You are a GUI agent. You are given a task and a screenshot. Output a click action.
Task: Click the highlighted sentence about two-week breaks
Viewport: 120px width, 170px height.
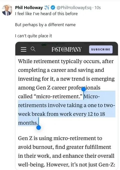point(67,110)
